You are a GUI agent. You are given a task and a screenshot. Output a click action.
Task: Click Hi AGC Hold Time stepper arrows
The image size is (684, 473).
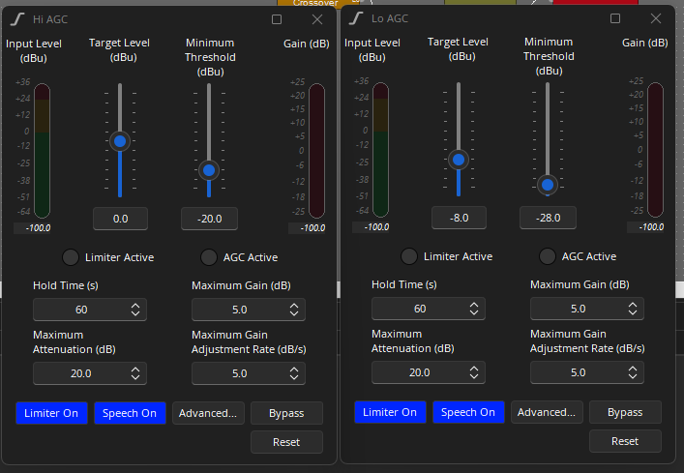(x=135, y=310)
